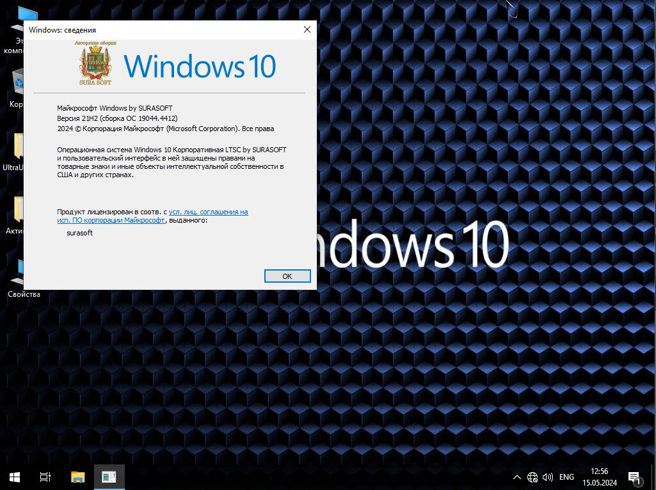Launch File Explorer from the taskbar
This screenshot has height=490, width=656.
click(77, 477)
